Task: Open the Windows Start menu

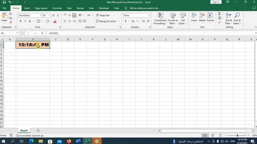Action: 3,141
